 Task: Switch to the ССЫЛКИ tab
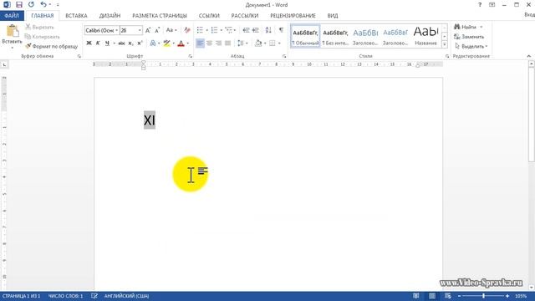pyautogui.click(x=209, y=16)
